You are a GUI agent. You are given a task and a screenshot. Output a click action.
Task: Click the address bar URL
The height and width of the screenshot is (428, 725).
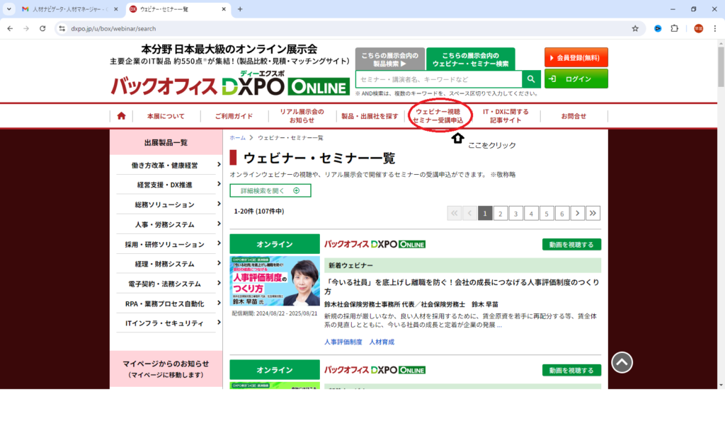(x=113, y=29)
